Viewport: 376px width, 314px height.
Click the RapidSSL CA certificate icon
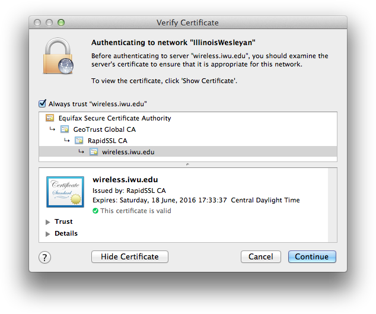coord(79,141)
